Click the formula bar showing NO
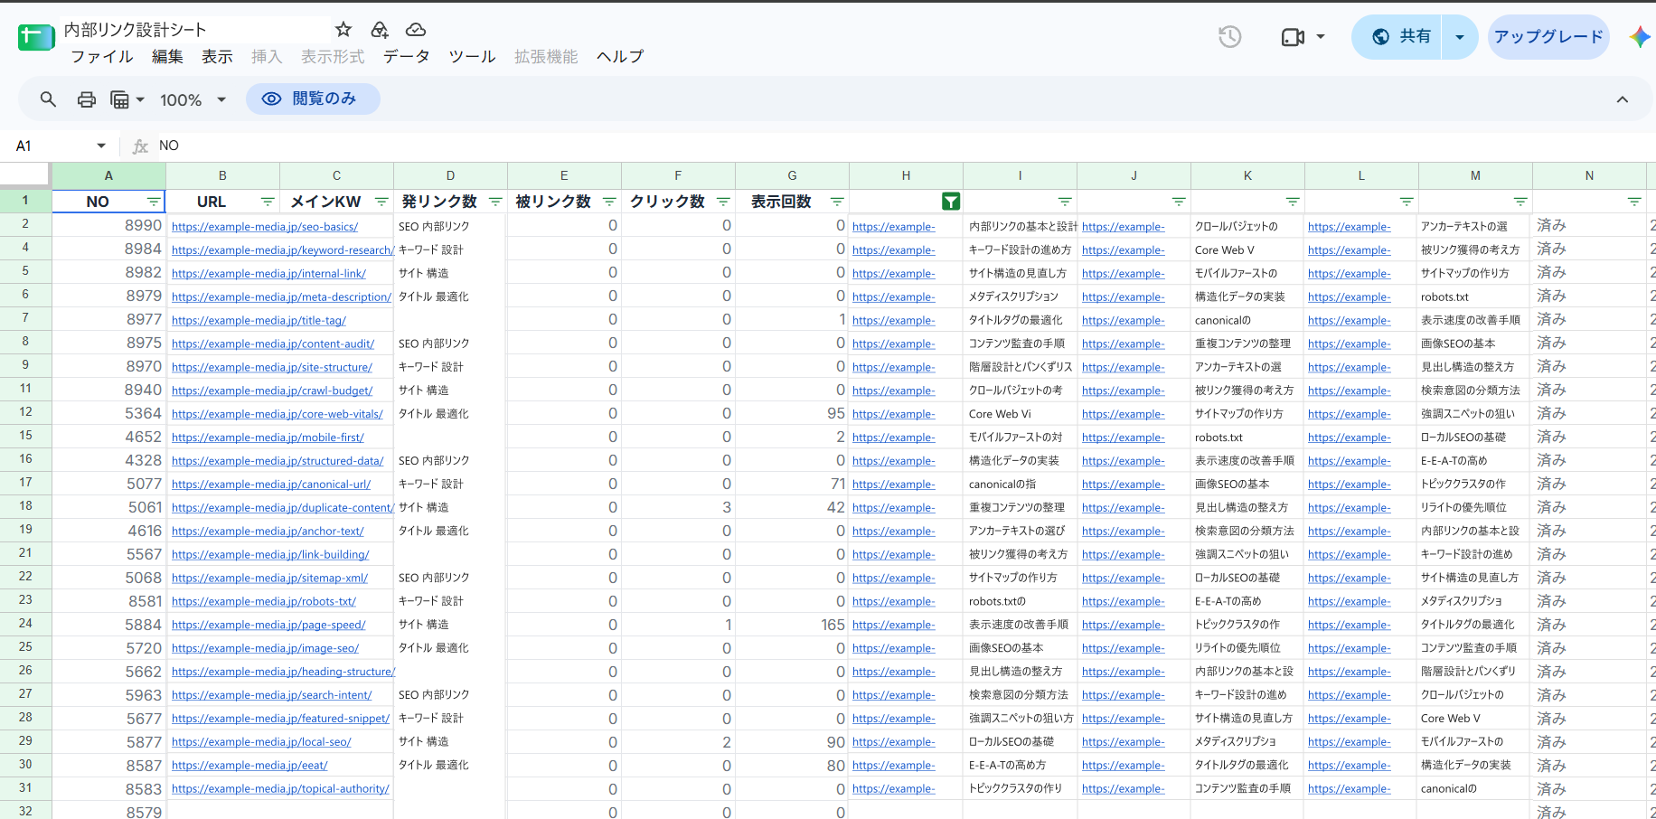Viewport: 1656px width, 819px height. [x=904, y=146]
